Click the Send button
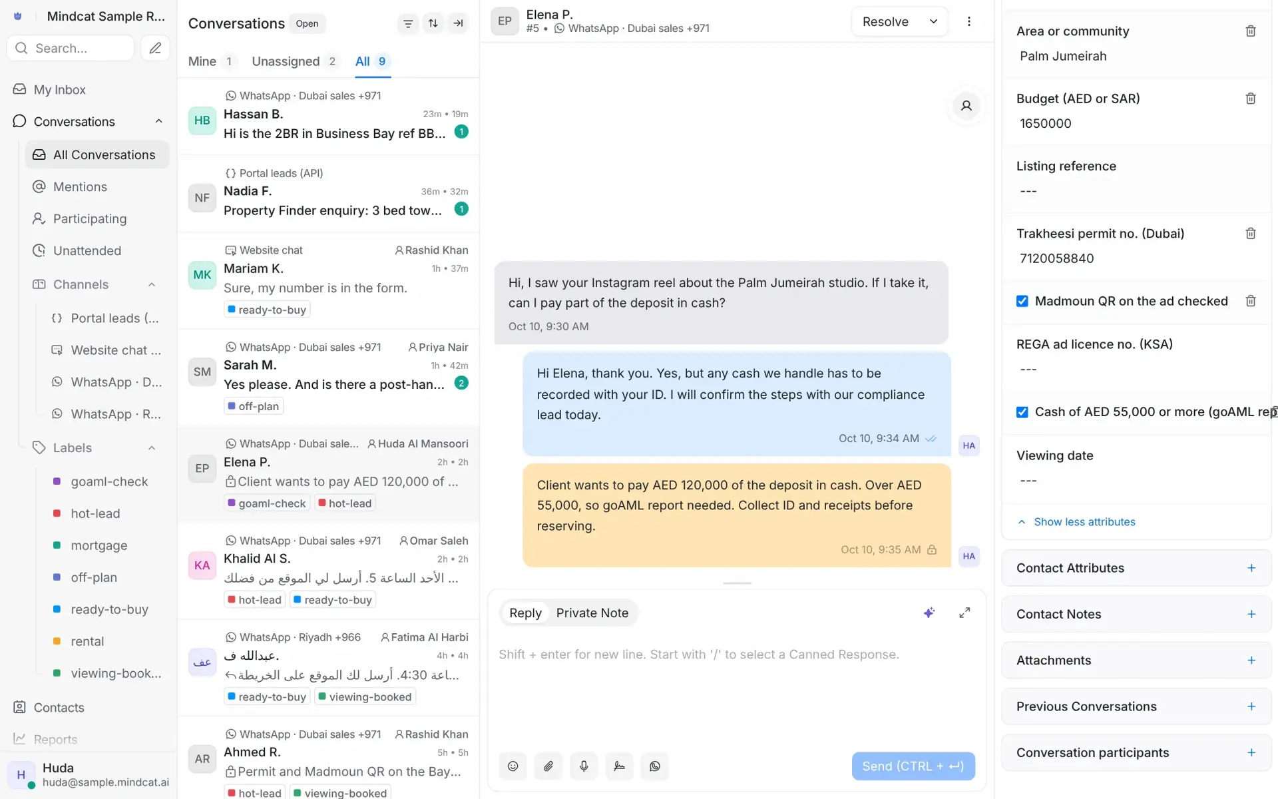 [x=913, y=766]
